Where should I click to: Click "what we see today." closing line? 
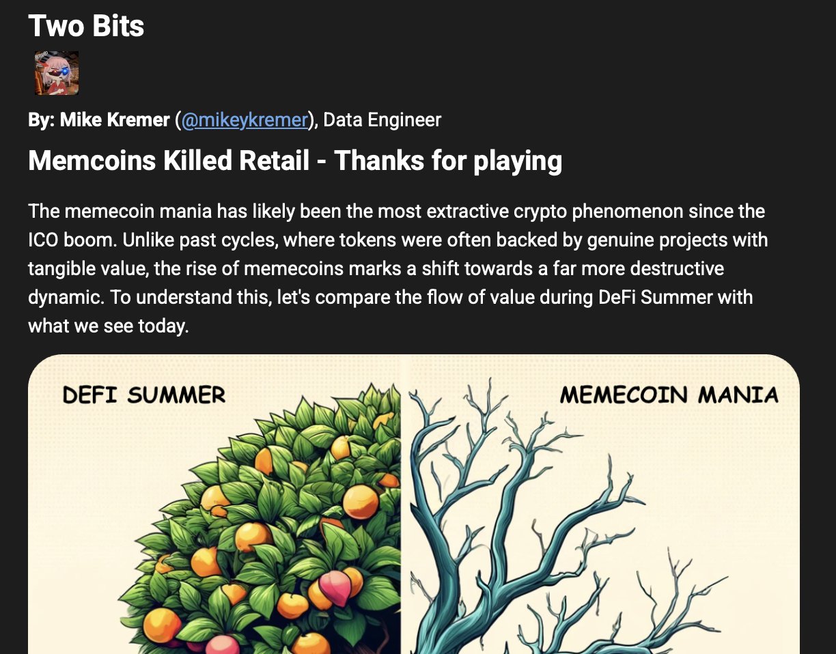click(108, 326)
